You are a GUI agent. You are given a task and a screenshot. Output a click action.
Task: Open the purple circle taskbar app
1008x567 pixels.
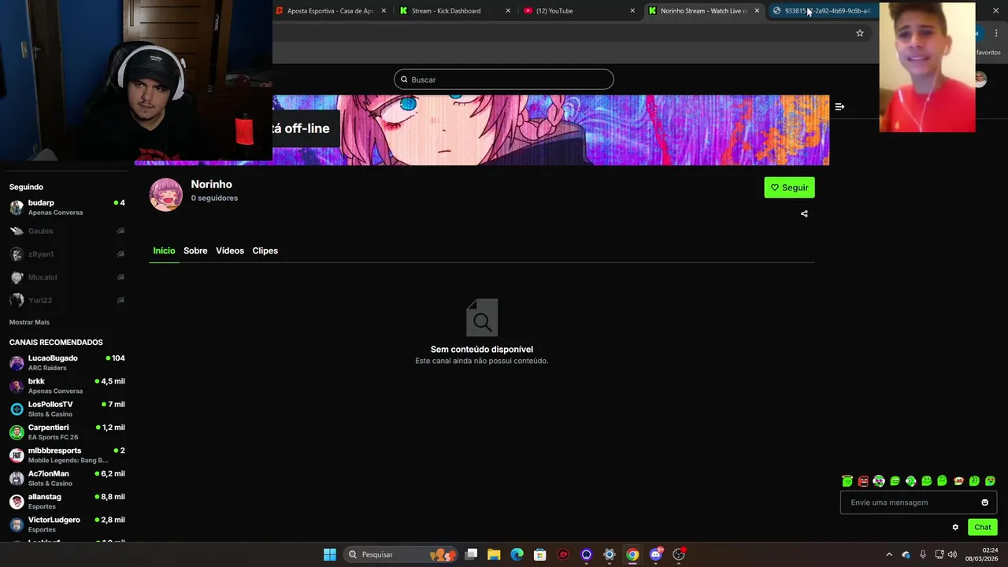[x=586, y=554]
